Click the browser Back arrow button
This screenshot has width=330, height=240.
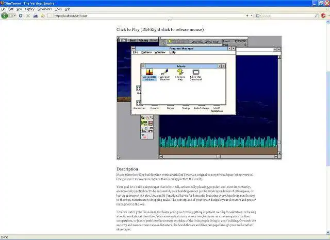pyautogui.click(x=4, y=16)
